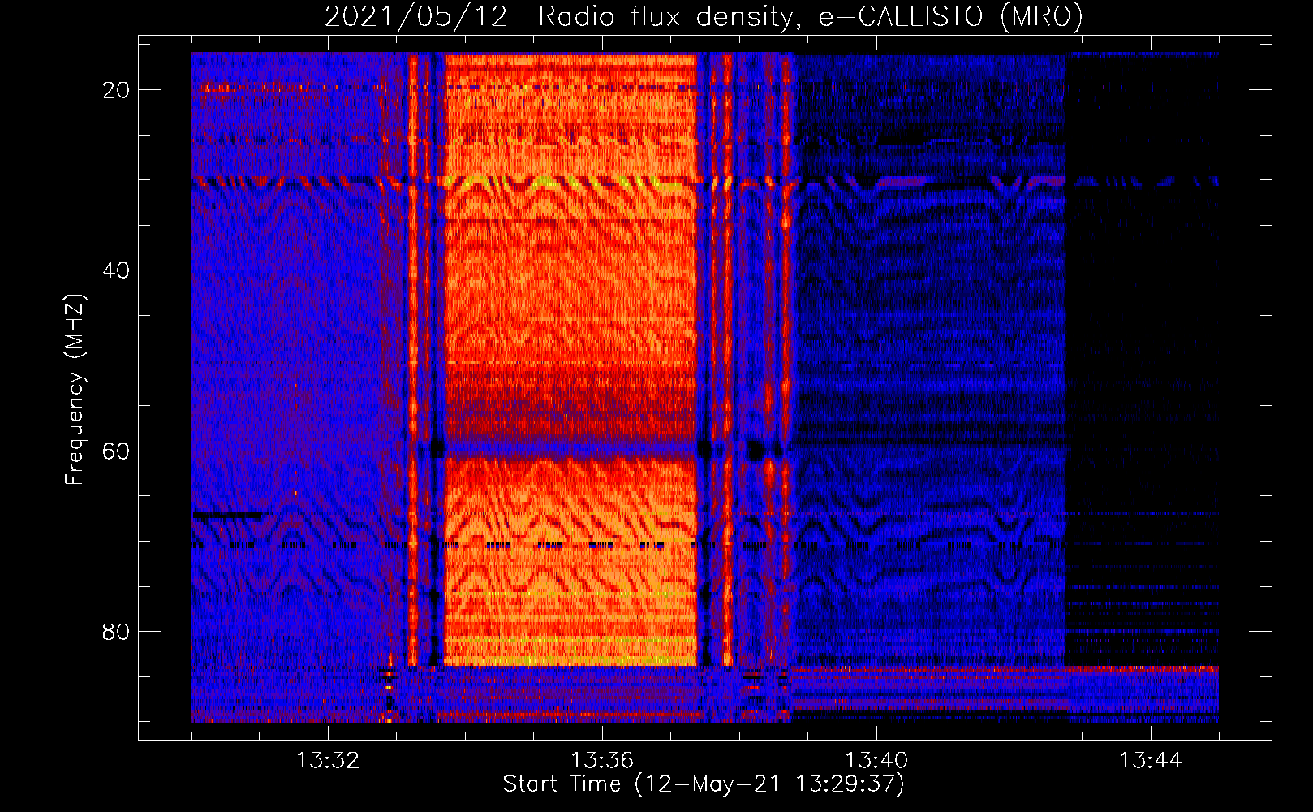
Task: Click the 'Start Time (12-May-21 13:29:37)' label
Action: coord(704,784)
